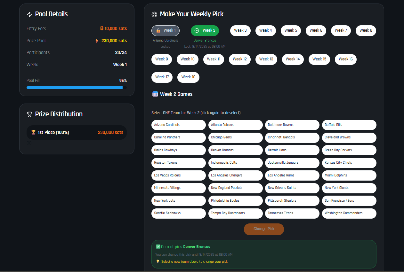Click Arizona Cardinals label under Week 1
The image size is (404, 272).
coord(166,41)
